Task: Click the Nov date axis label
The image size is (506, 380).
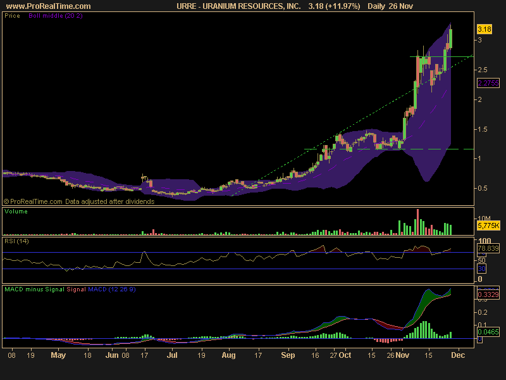Action: pyautogui.click(x=402, y=355)
